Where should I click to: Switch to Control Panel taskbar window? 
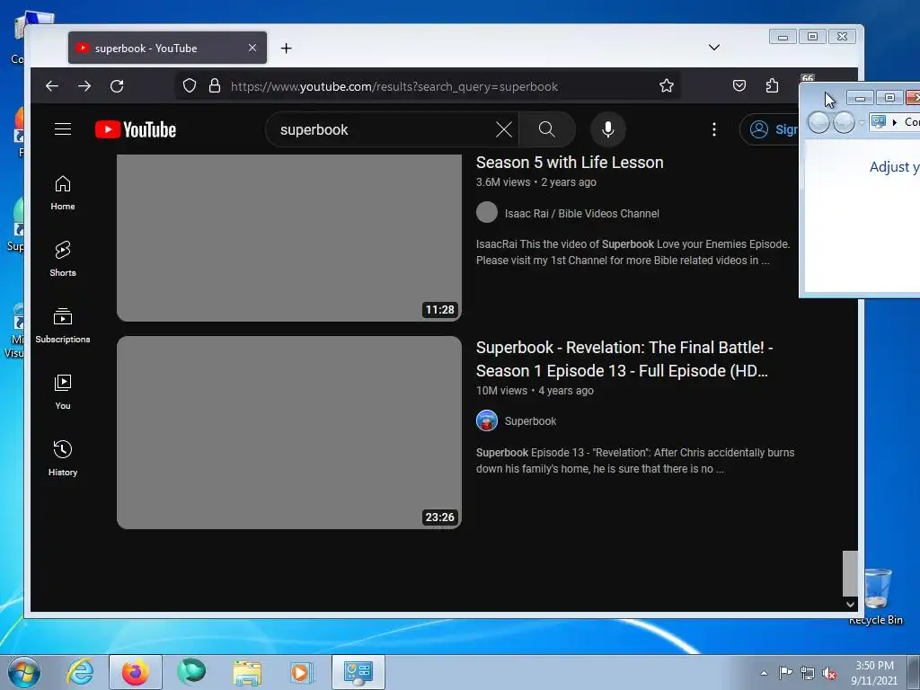coord(358,672)
